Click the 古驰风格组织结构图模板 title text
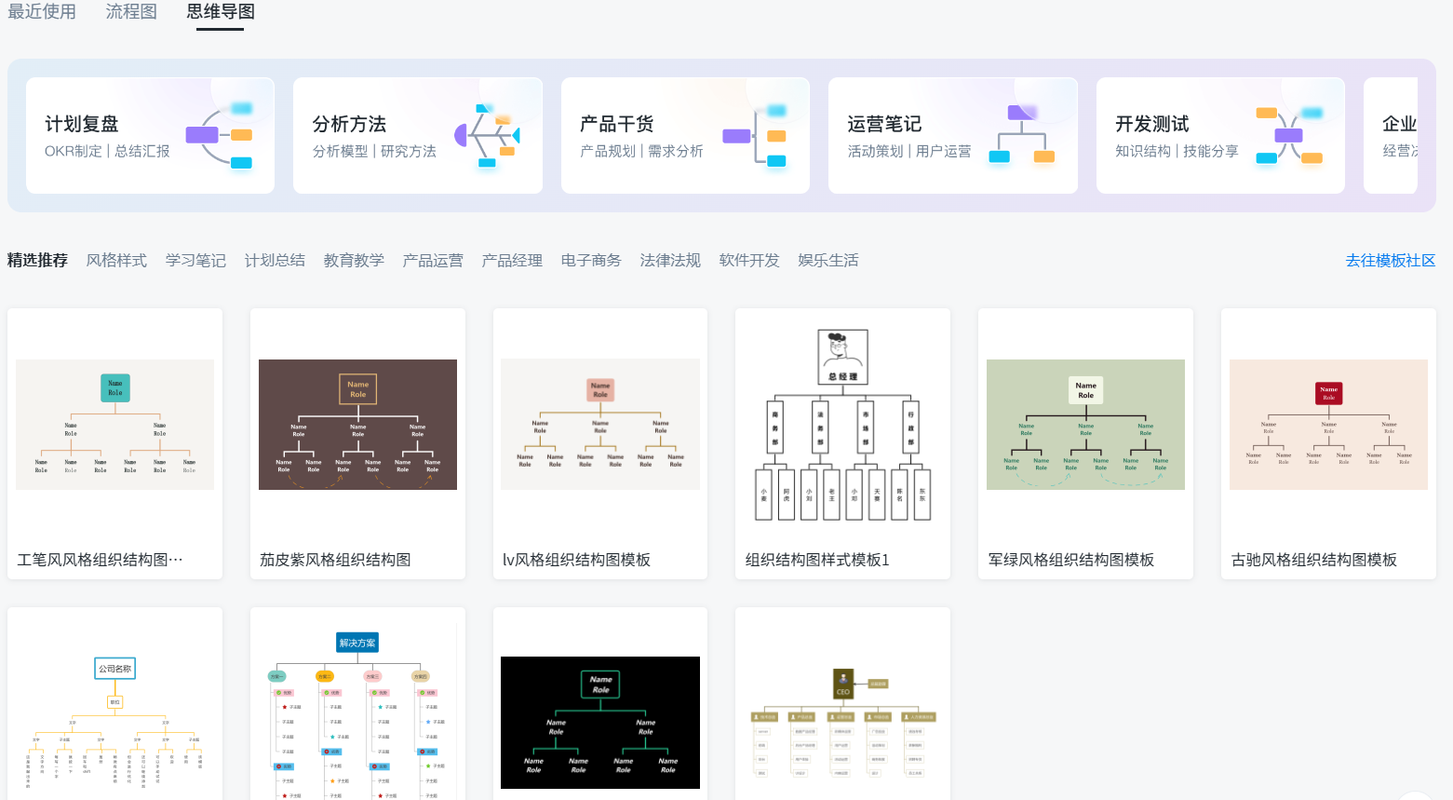 [x=1314, y=560]
